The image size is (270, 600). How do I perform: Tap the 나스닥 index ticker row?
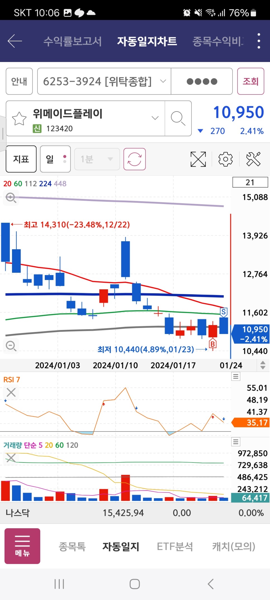(x=135, y=513)
